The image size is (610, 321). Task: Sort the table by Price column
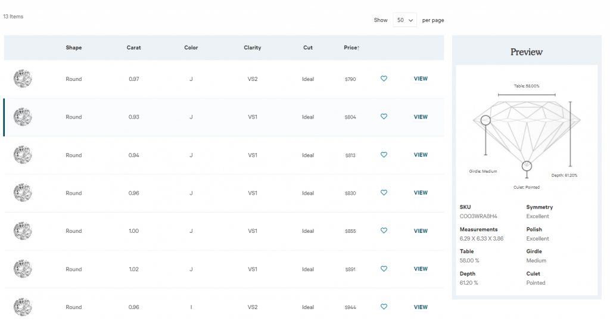coord(351,48)
